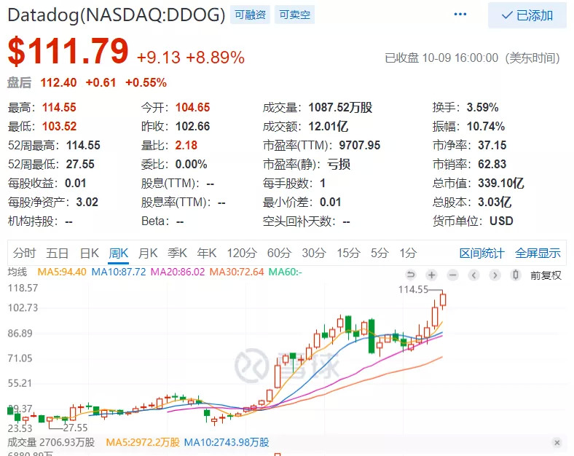Click the 振幅 value 10.74%
The height and width of the screenshot is (456, 574).
tap(486, 127)
